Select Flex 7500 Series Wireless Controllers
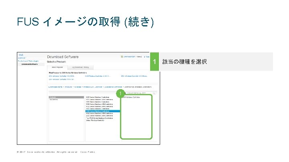Screen dimensions: 289x162 tap(100, 118)
